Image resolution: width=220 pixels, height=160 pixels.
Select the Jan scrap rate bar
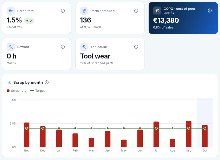tap(59, 138)
